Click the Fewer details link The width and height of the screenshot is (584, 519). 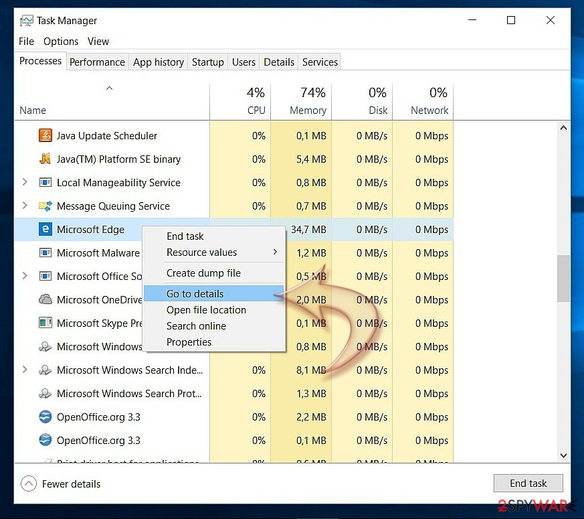pyautogui.click(x=71, y=484)
